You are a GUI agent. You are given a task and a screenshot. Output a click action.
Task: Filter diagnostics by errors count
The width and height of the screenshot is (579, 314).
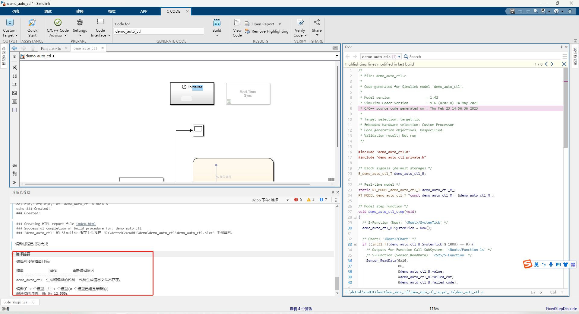click(x=298, y=200)
